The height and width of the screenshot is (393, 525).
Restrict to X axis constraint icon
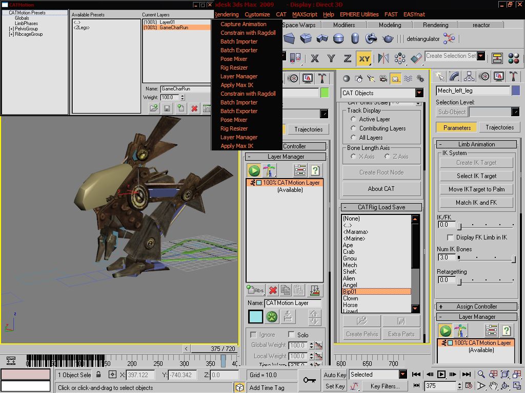pos(315,59)
